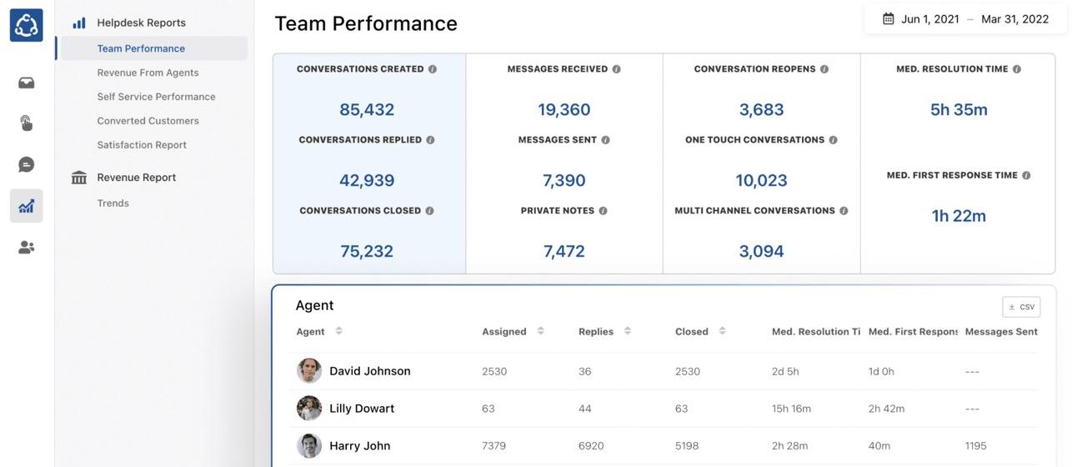Open the inbox icon in left rail
This screenshot has height=467, width=1072.
pyautogui.click(x=26, y=83)
